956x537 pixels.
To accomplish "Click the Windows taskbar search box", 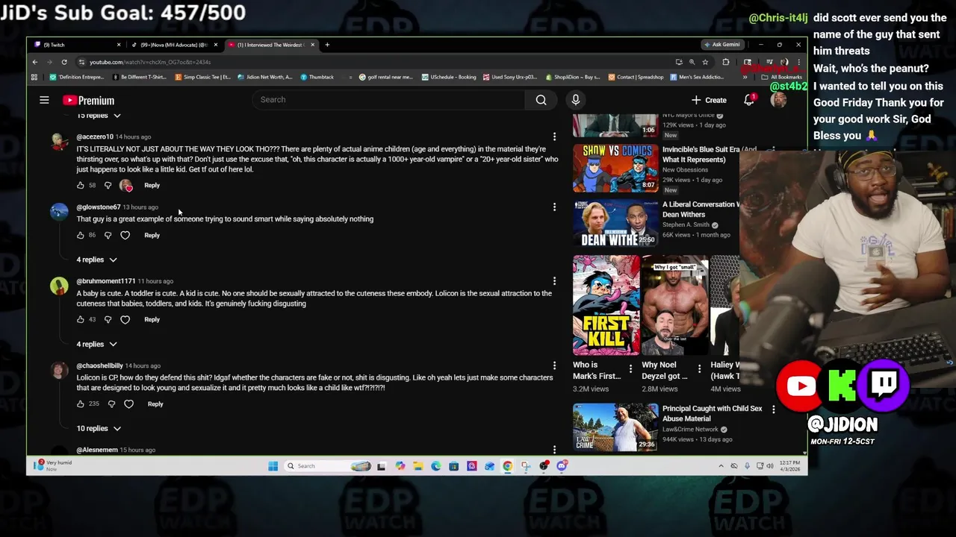I will point(329,466).
